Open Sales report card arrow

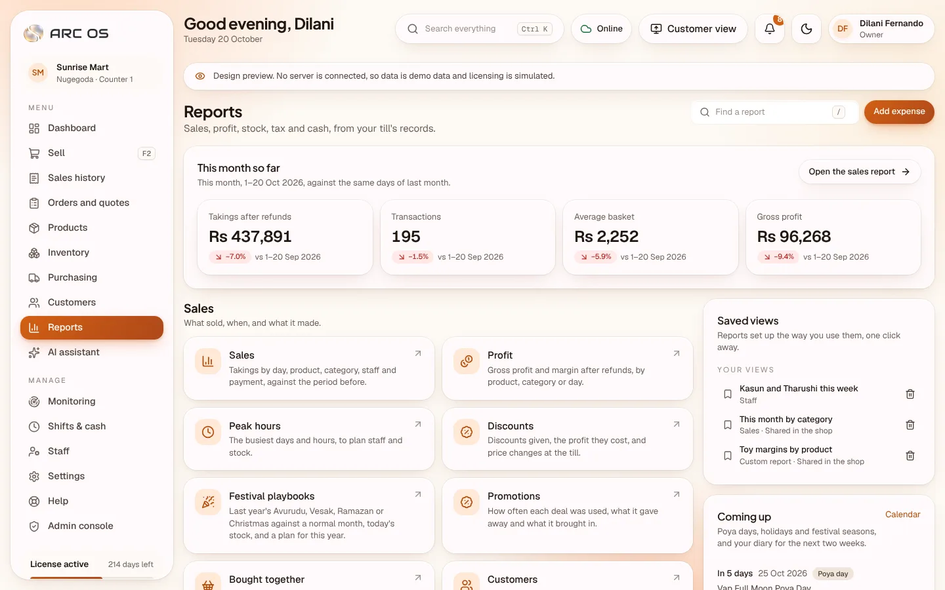pyautogui.click(x=418, y=353)
